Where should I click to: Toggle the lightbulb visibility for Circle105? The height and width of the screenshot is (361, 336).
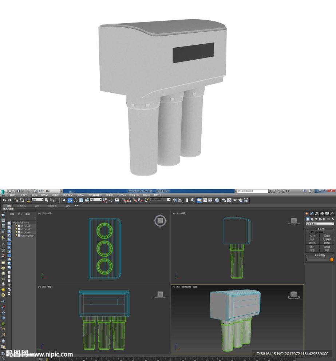(x=16, y=226)
